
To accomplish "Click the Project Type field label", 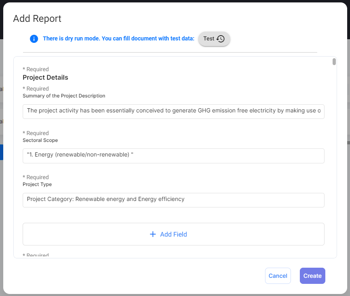I will [x=37, y=184].
